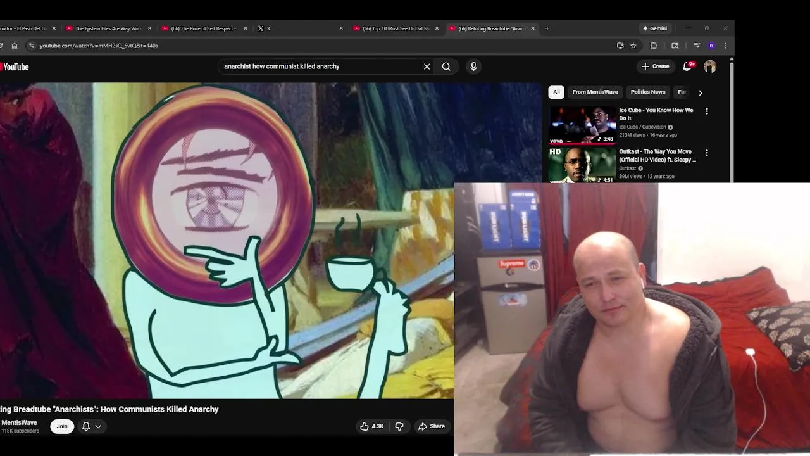Start voice search with microphone icon

(x=473, y=66)
